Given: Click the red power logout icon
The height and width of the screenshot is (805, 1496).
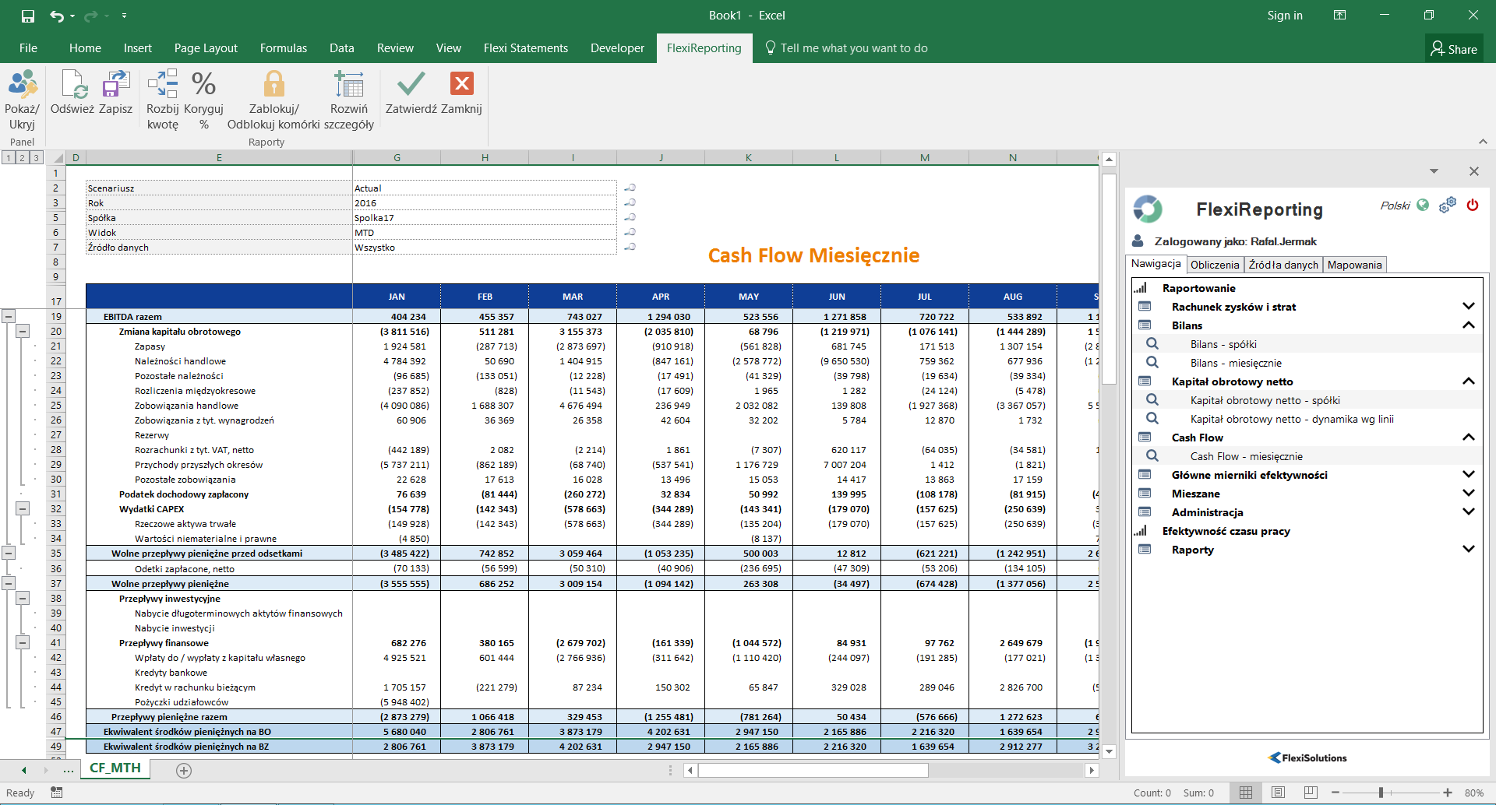Looking at the screenshot, I should click(x=1472, y=206).
